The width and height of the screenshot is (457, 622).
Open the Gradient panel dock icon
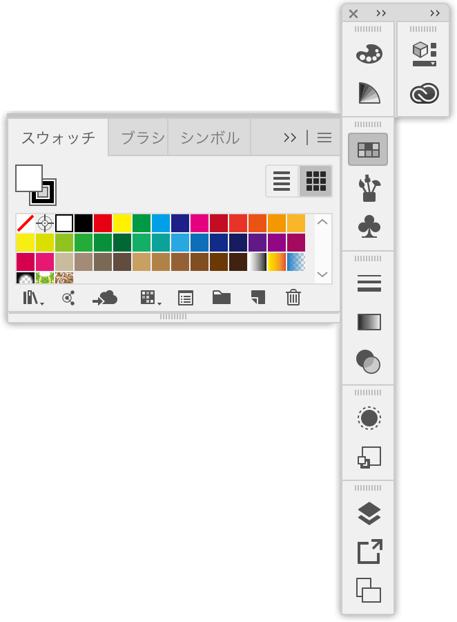369,321
